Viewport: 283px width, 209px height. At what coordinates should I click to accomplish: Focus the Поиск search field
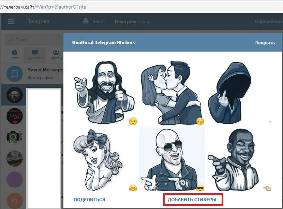34,39
